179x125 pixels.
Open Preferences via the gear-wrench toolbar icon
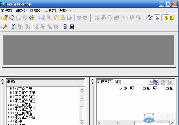32,18
